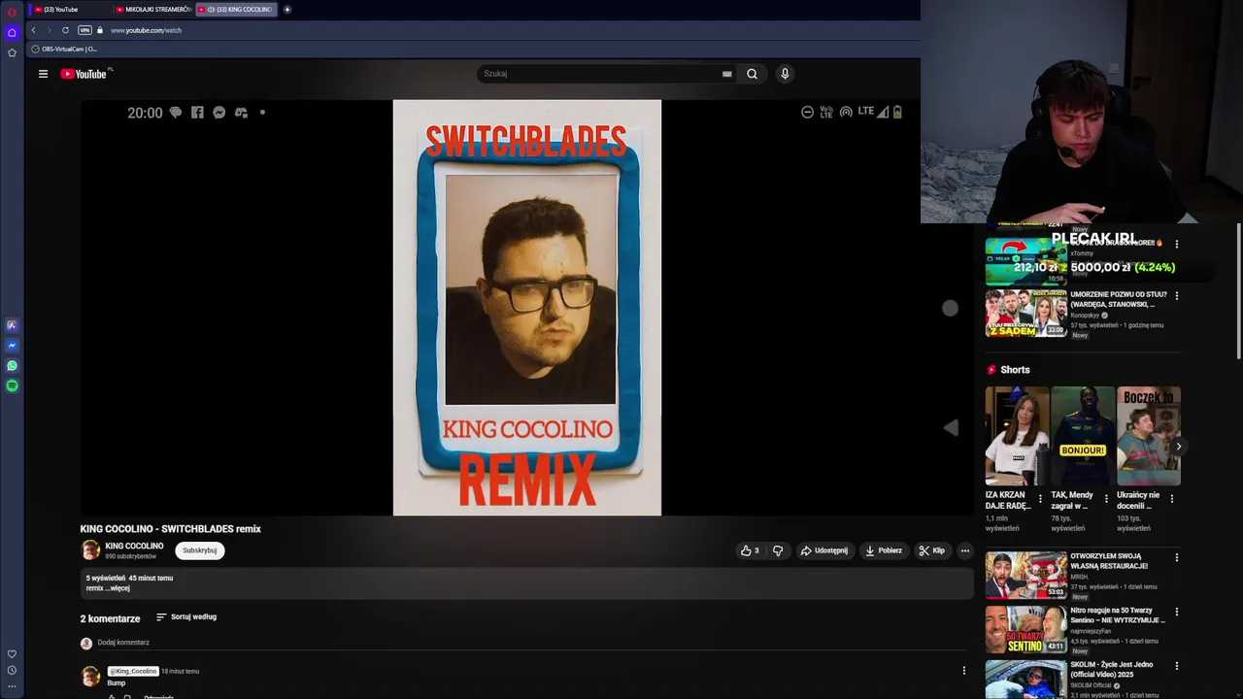
Task: Show next Shorts with arrow
Action: [1178, 447]
